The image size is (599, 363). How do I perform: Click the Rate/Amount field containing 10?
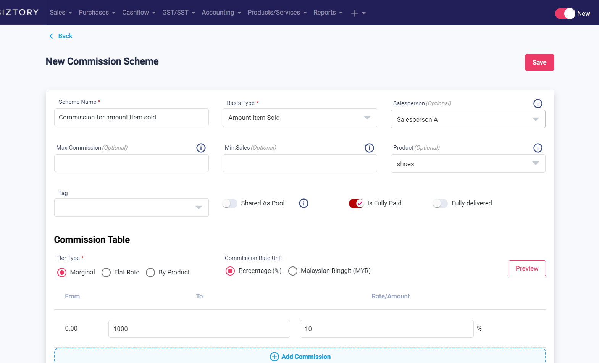click(x=387, y=329)
